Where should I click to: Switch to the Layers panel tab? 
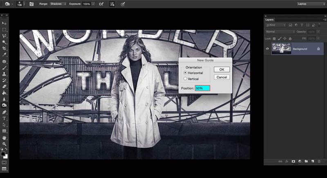pyautogui.click(x=270, y=19)
